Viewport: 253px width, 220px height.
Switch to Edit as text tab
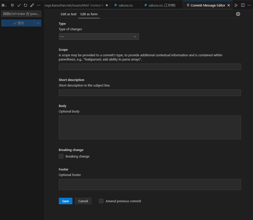coord(68,14)
